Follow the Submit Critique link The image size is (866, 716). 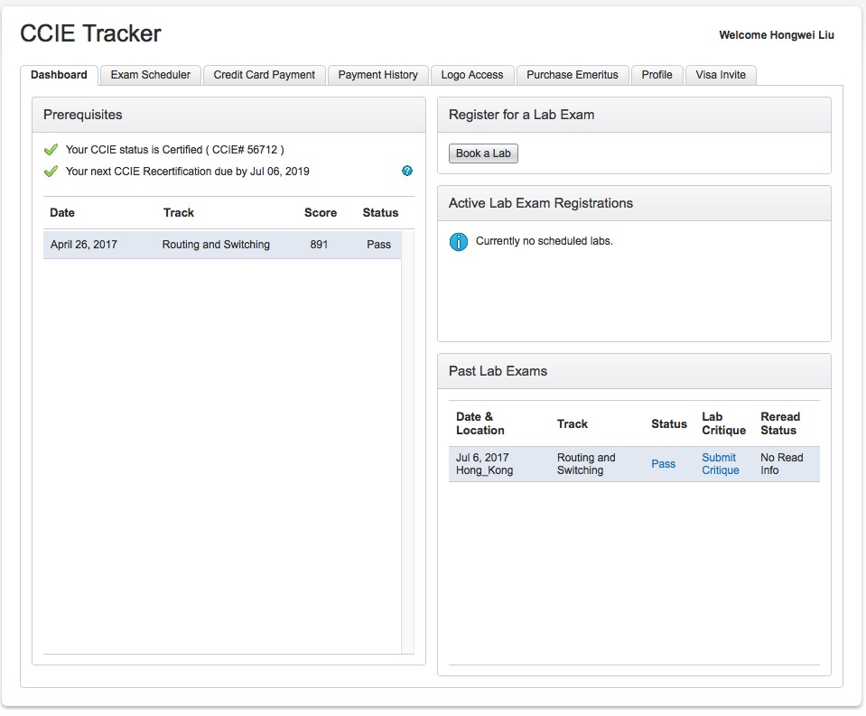tap(721, 464)
